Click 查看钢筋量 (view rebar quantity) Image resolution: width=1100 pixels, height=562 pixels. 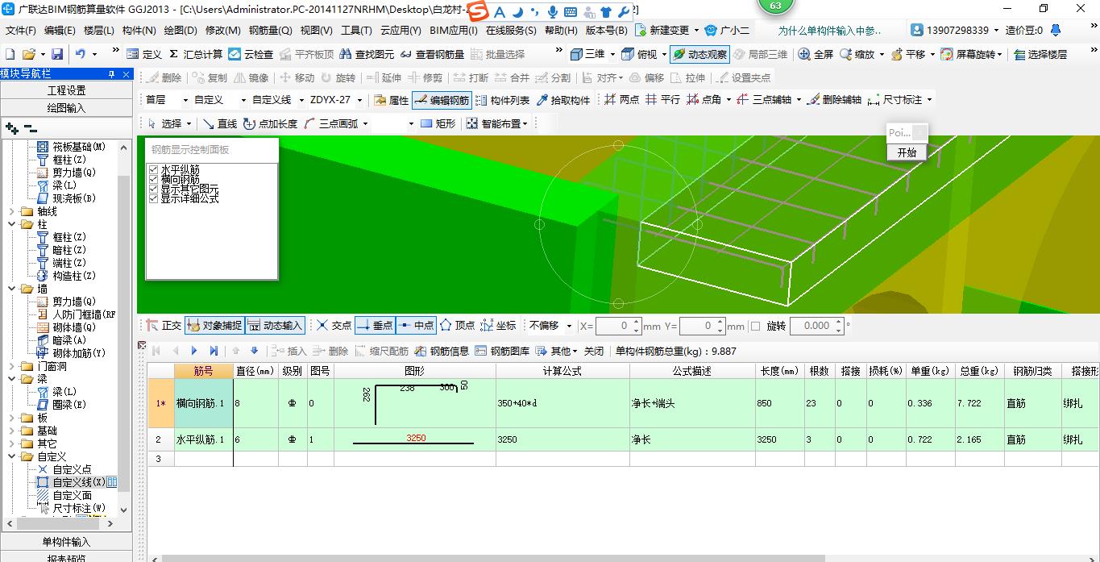[x=433, y=54]
